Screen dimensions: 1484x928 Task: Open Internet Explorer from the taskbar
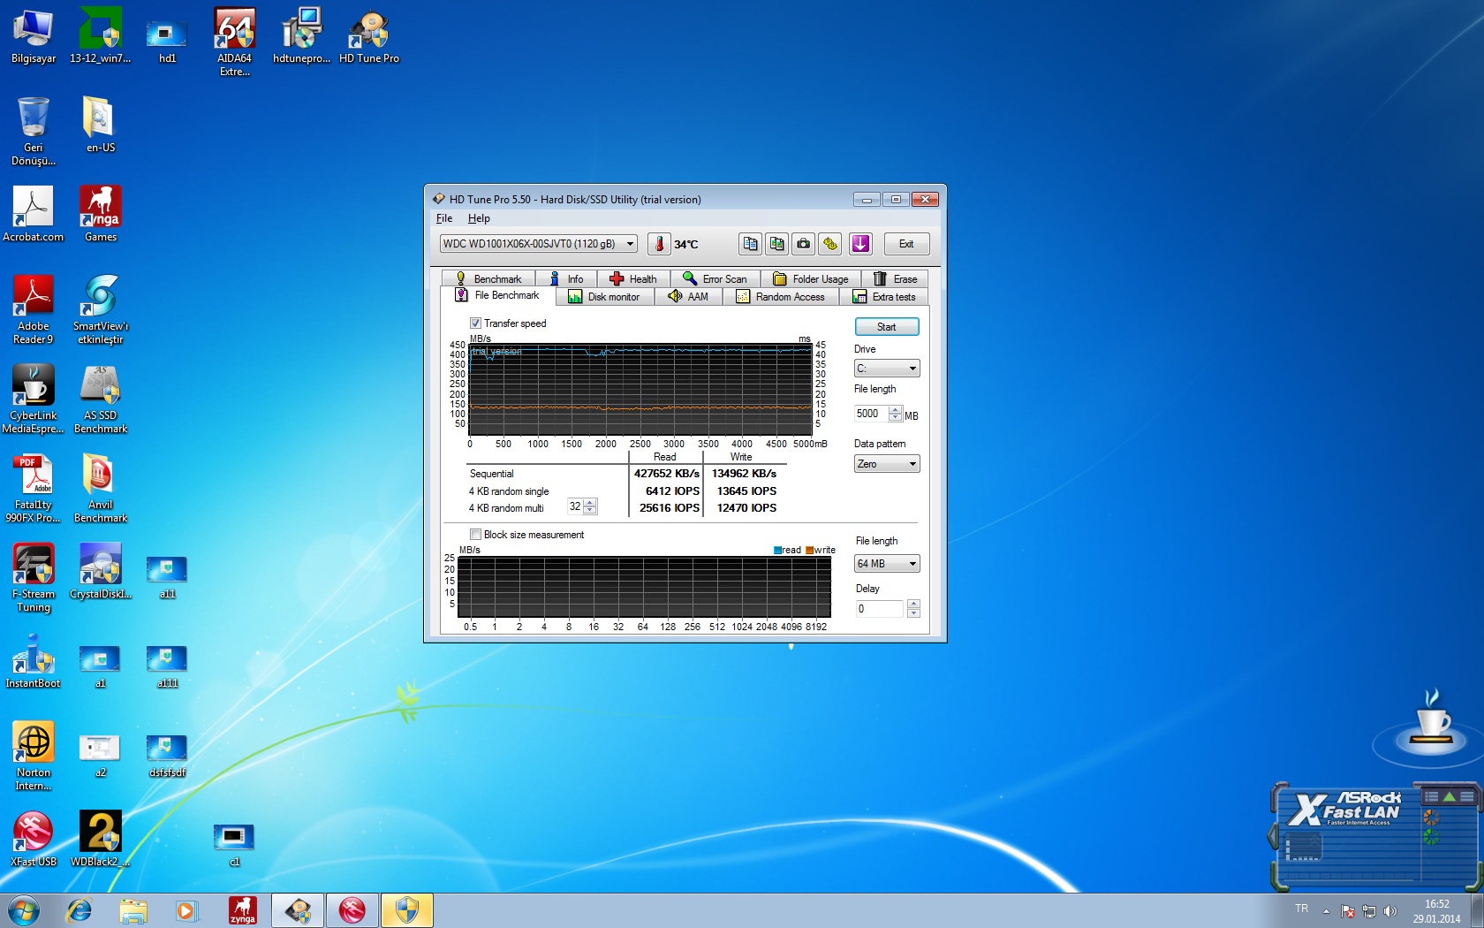[x=79, y=910]
